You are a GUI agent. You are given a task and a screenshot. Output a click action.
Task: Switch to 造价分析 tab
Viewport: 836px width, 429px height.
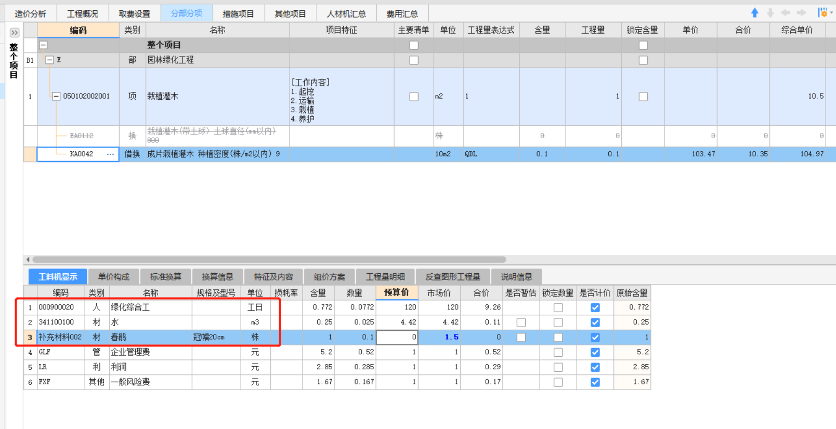tap(30, 14)
